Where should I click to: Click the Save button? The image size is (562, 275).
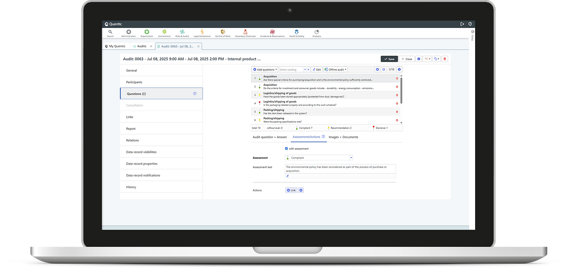pos(389,59)
